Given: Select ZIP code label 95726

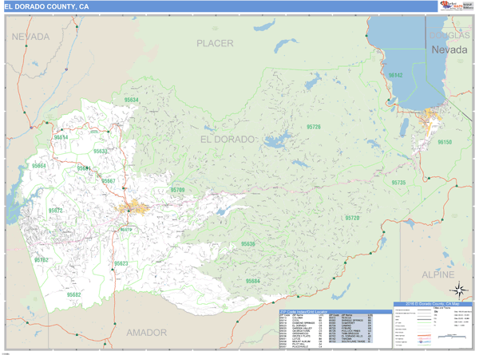Looking at the screenshot, I should pos(314,127).
